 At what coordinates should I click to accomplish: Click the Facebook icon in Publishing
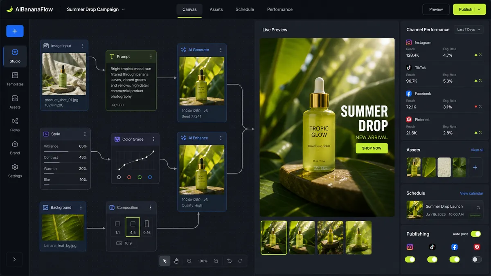click(x=454, y=247)
